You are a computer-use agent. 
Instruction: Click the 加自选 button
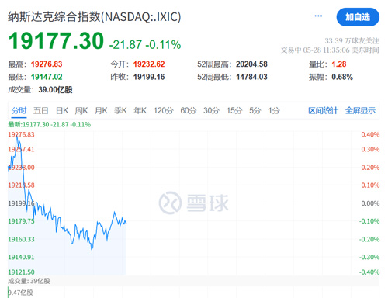tap(358, 17)
